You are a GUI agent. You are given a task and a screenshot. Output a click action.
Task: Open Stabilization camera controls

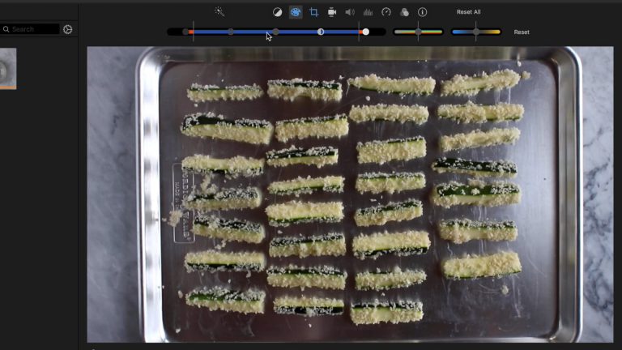coord(332,12)
